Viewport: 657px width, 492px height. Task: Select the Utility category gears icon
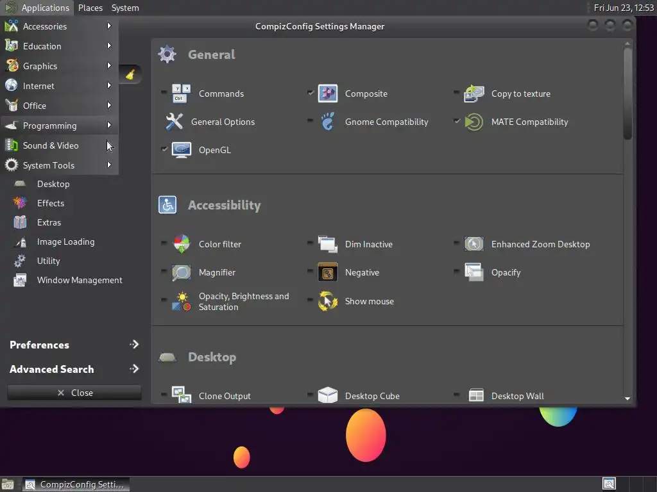click(x=20, y=261)
